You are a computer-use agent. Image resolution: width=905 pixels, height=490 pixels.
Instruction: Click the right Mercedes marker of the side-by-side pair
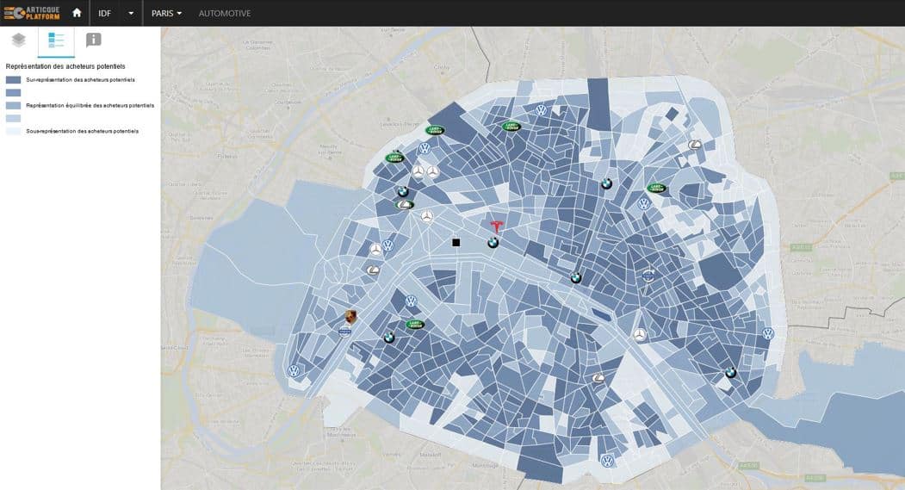tap(433, 171)
